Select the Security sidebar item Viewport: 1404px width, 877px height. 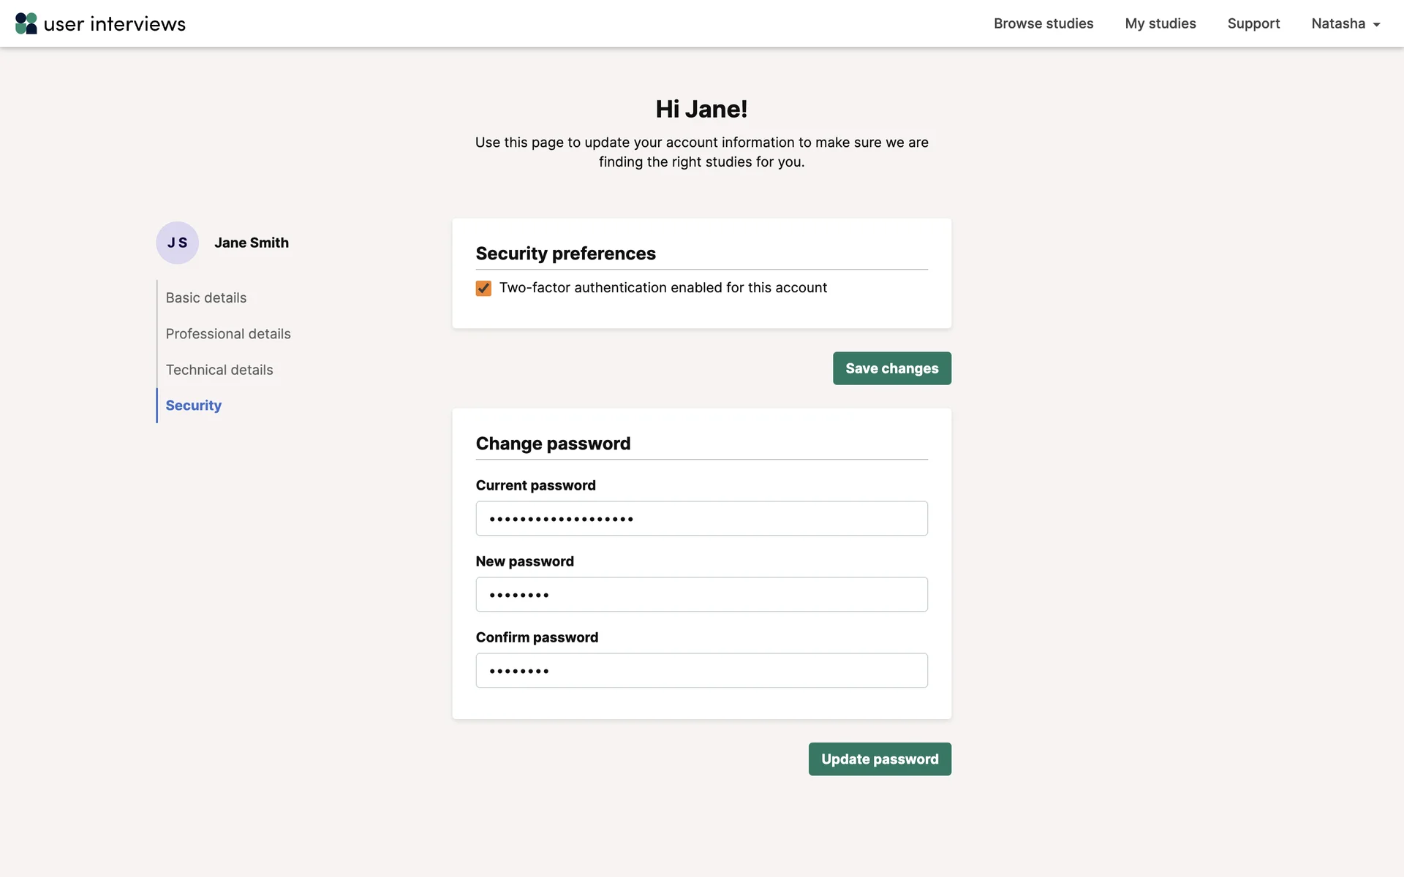point(193,405)
